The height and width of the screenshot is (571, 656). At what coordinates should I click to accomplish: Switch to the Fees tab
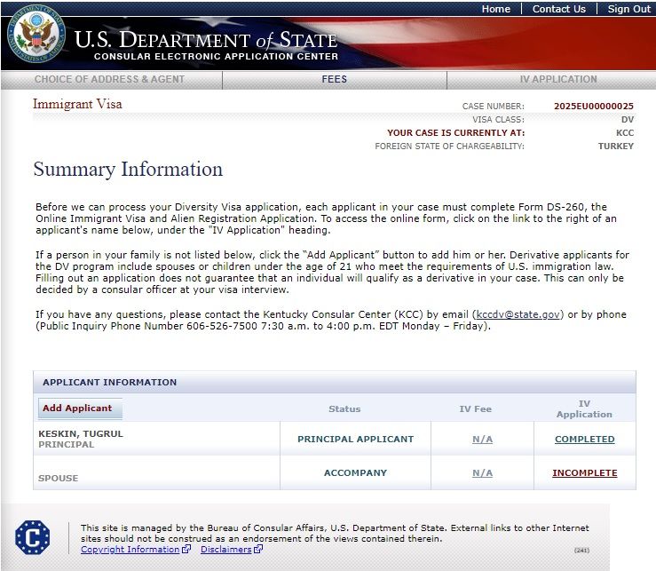(x=335, y=79)
